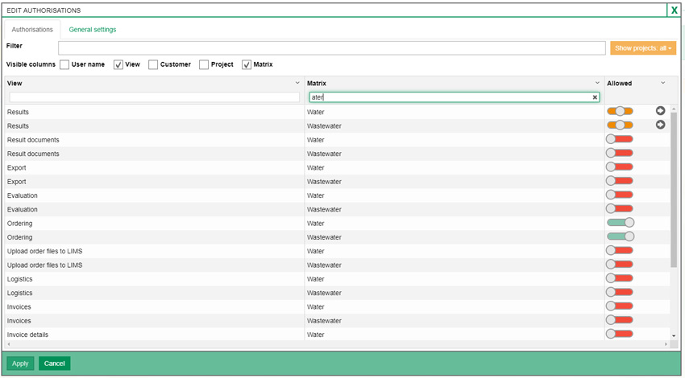Open the Matrix column header menu chevron
The width and height of the screenshot is (685, 378).
(x=597, y=83)
